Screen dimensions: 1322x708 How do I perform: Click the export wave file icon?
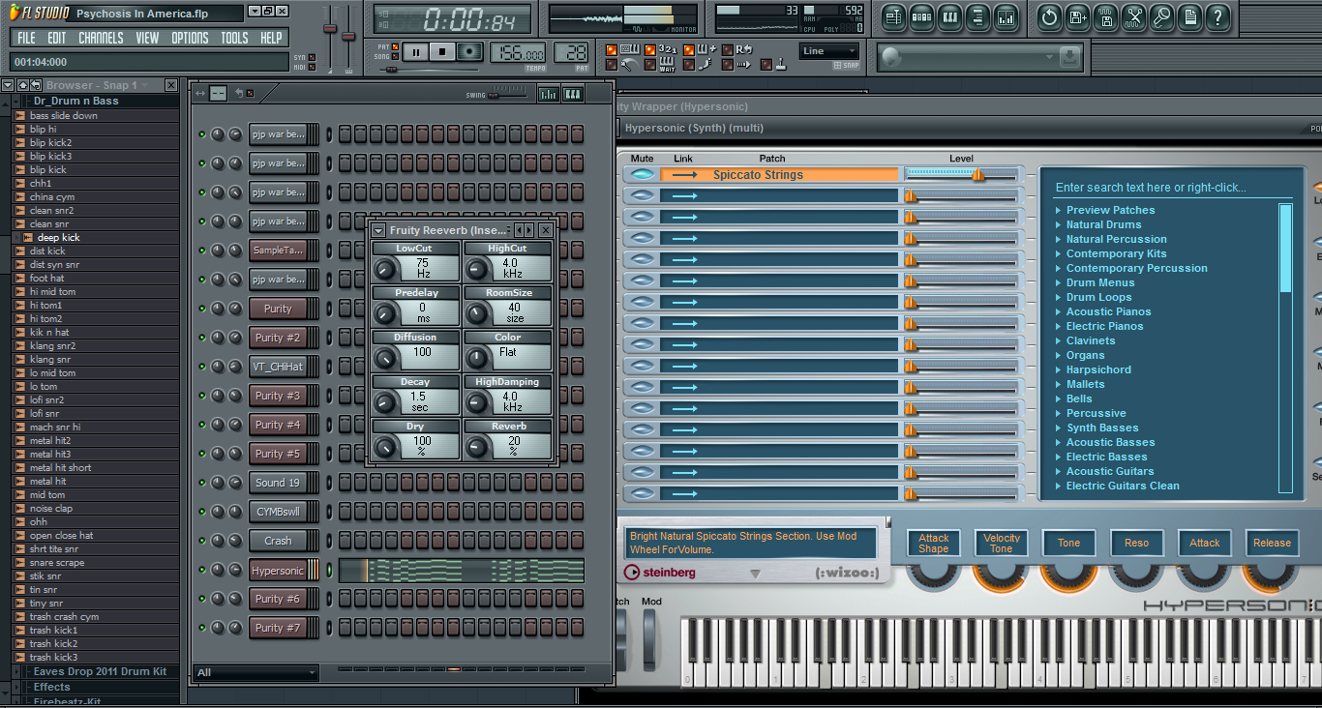click(x=1106, y=17)
